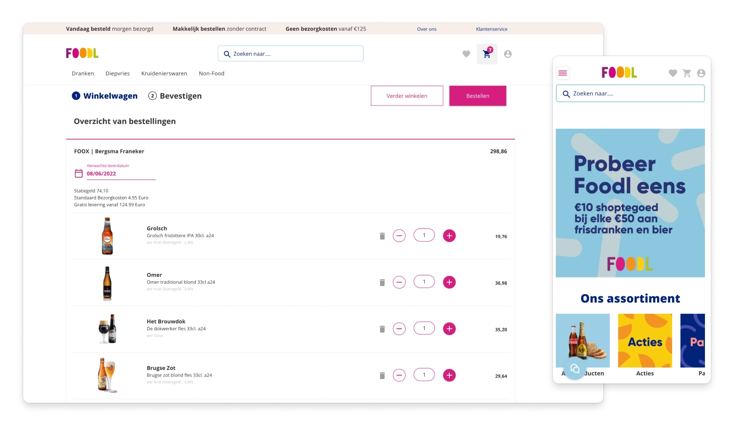734x426 pixels.
Task: Click order total 298,86
Action: (x=499, y=152)
